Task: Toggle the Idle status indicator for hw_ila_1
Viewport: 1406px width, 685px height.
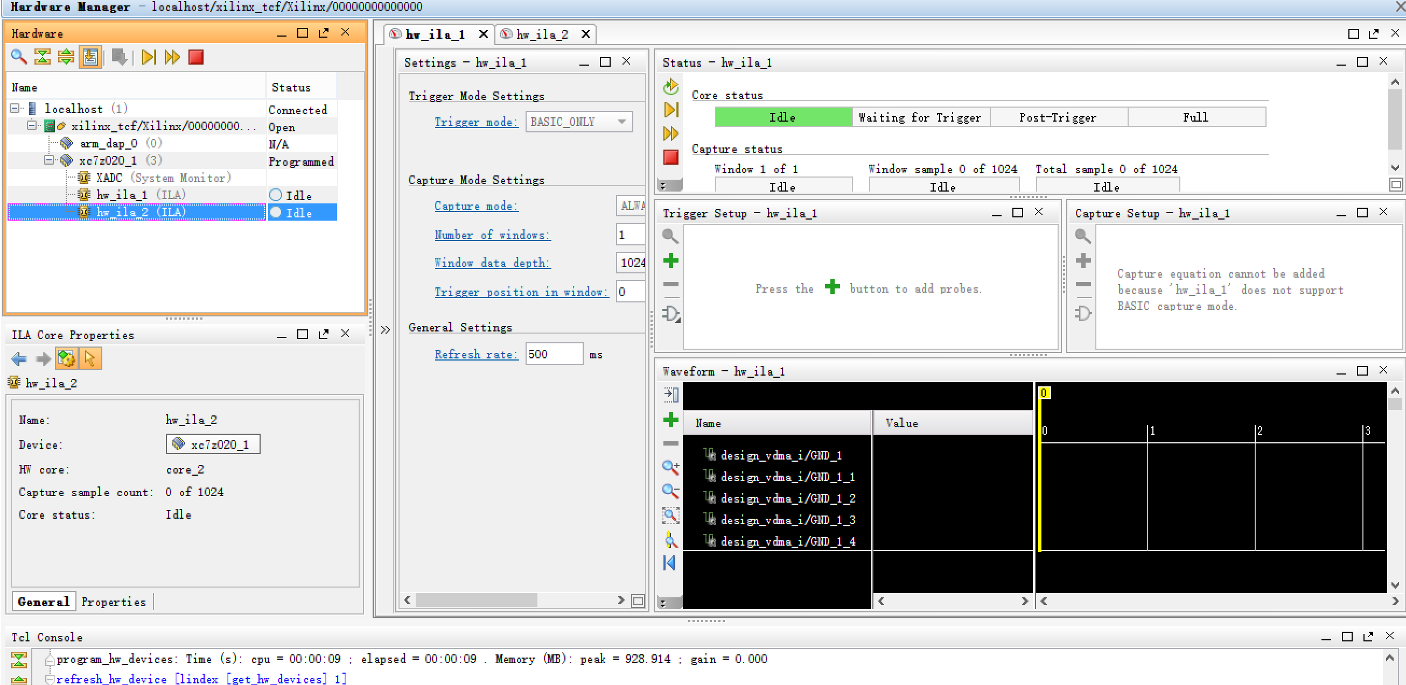Action: pyautogui.click(x=275, y=195)
